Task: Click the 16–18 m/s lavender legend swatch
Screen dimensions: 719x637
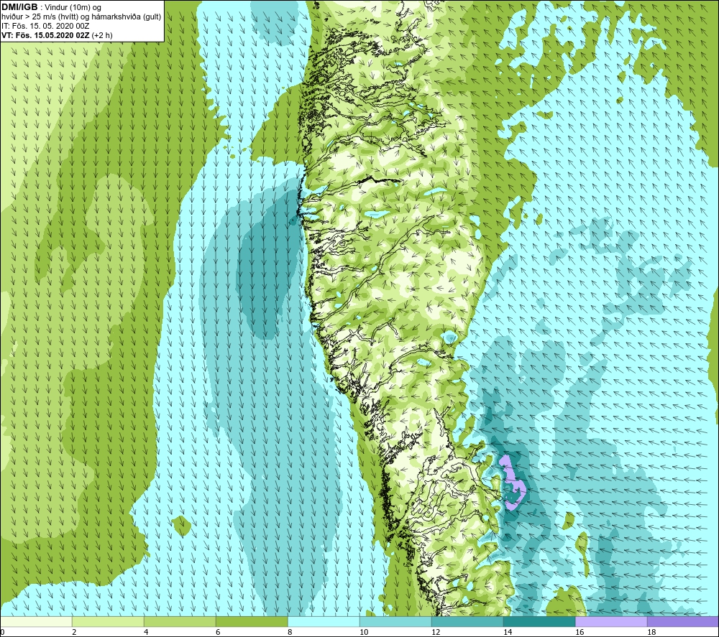Action: coord(611,621)
